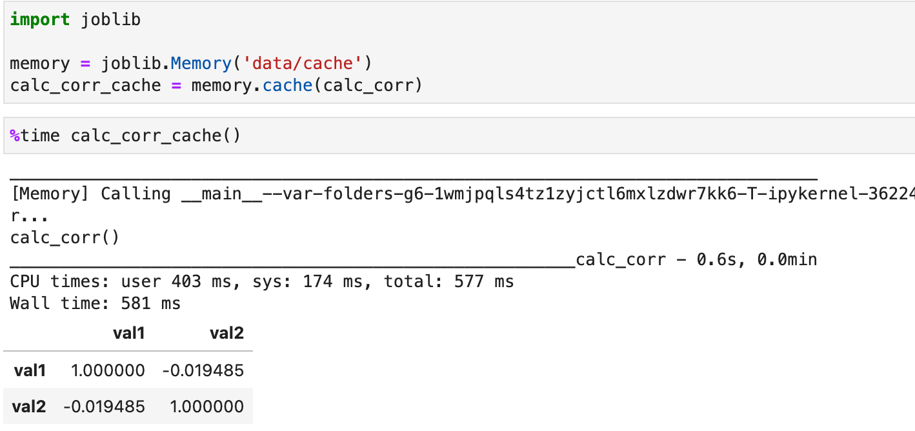
Task: Click the memory.cache(calc_corr) code line
Action: (x=216, y=85)
